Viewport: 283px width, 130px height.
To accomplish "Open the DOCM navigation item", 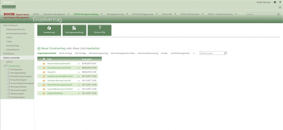I will 36,14.
